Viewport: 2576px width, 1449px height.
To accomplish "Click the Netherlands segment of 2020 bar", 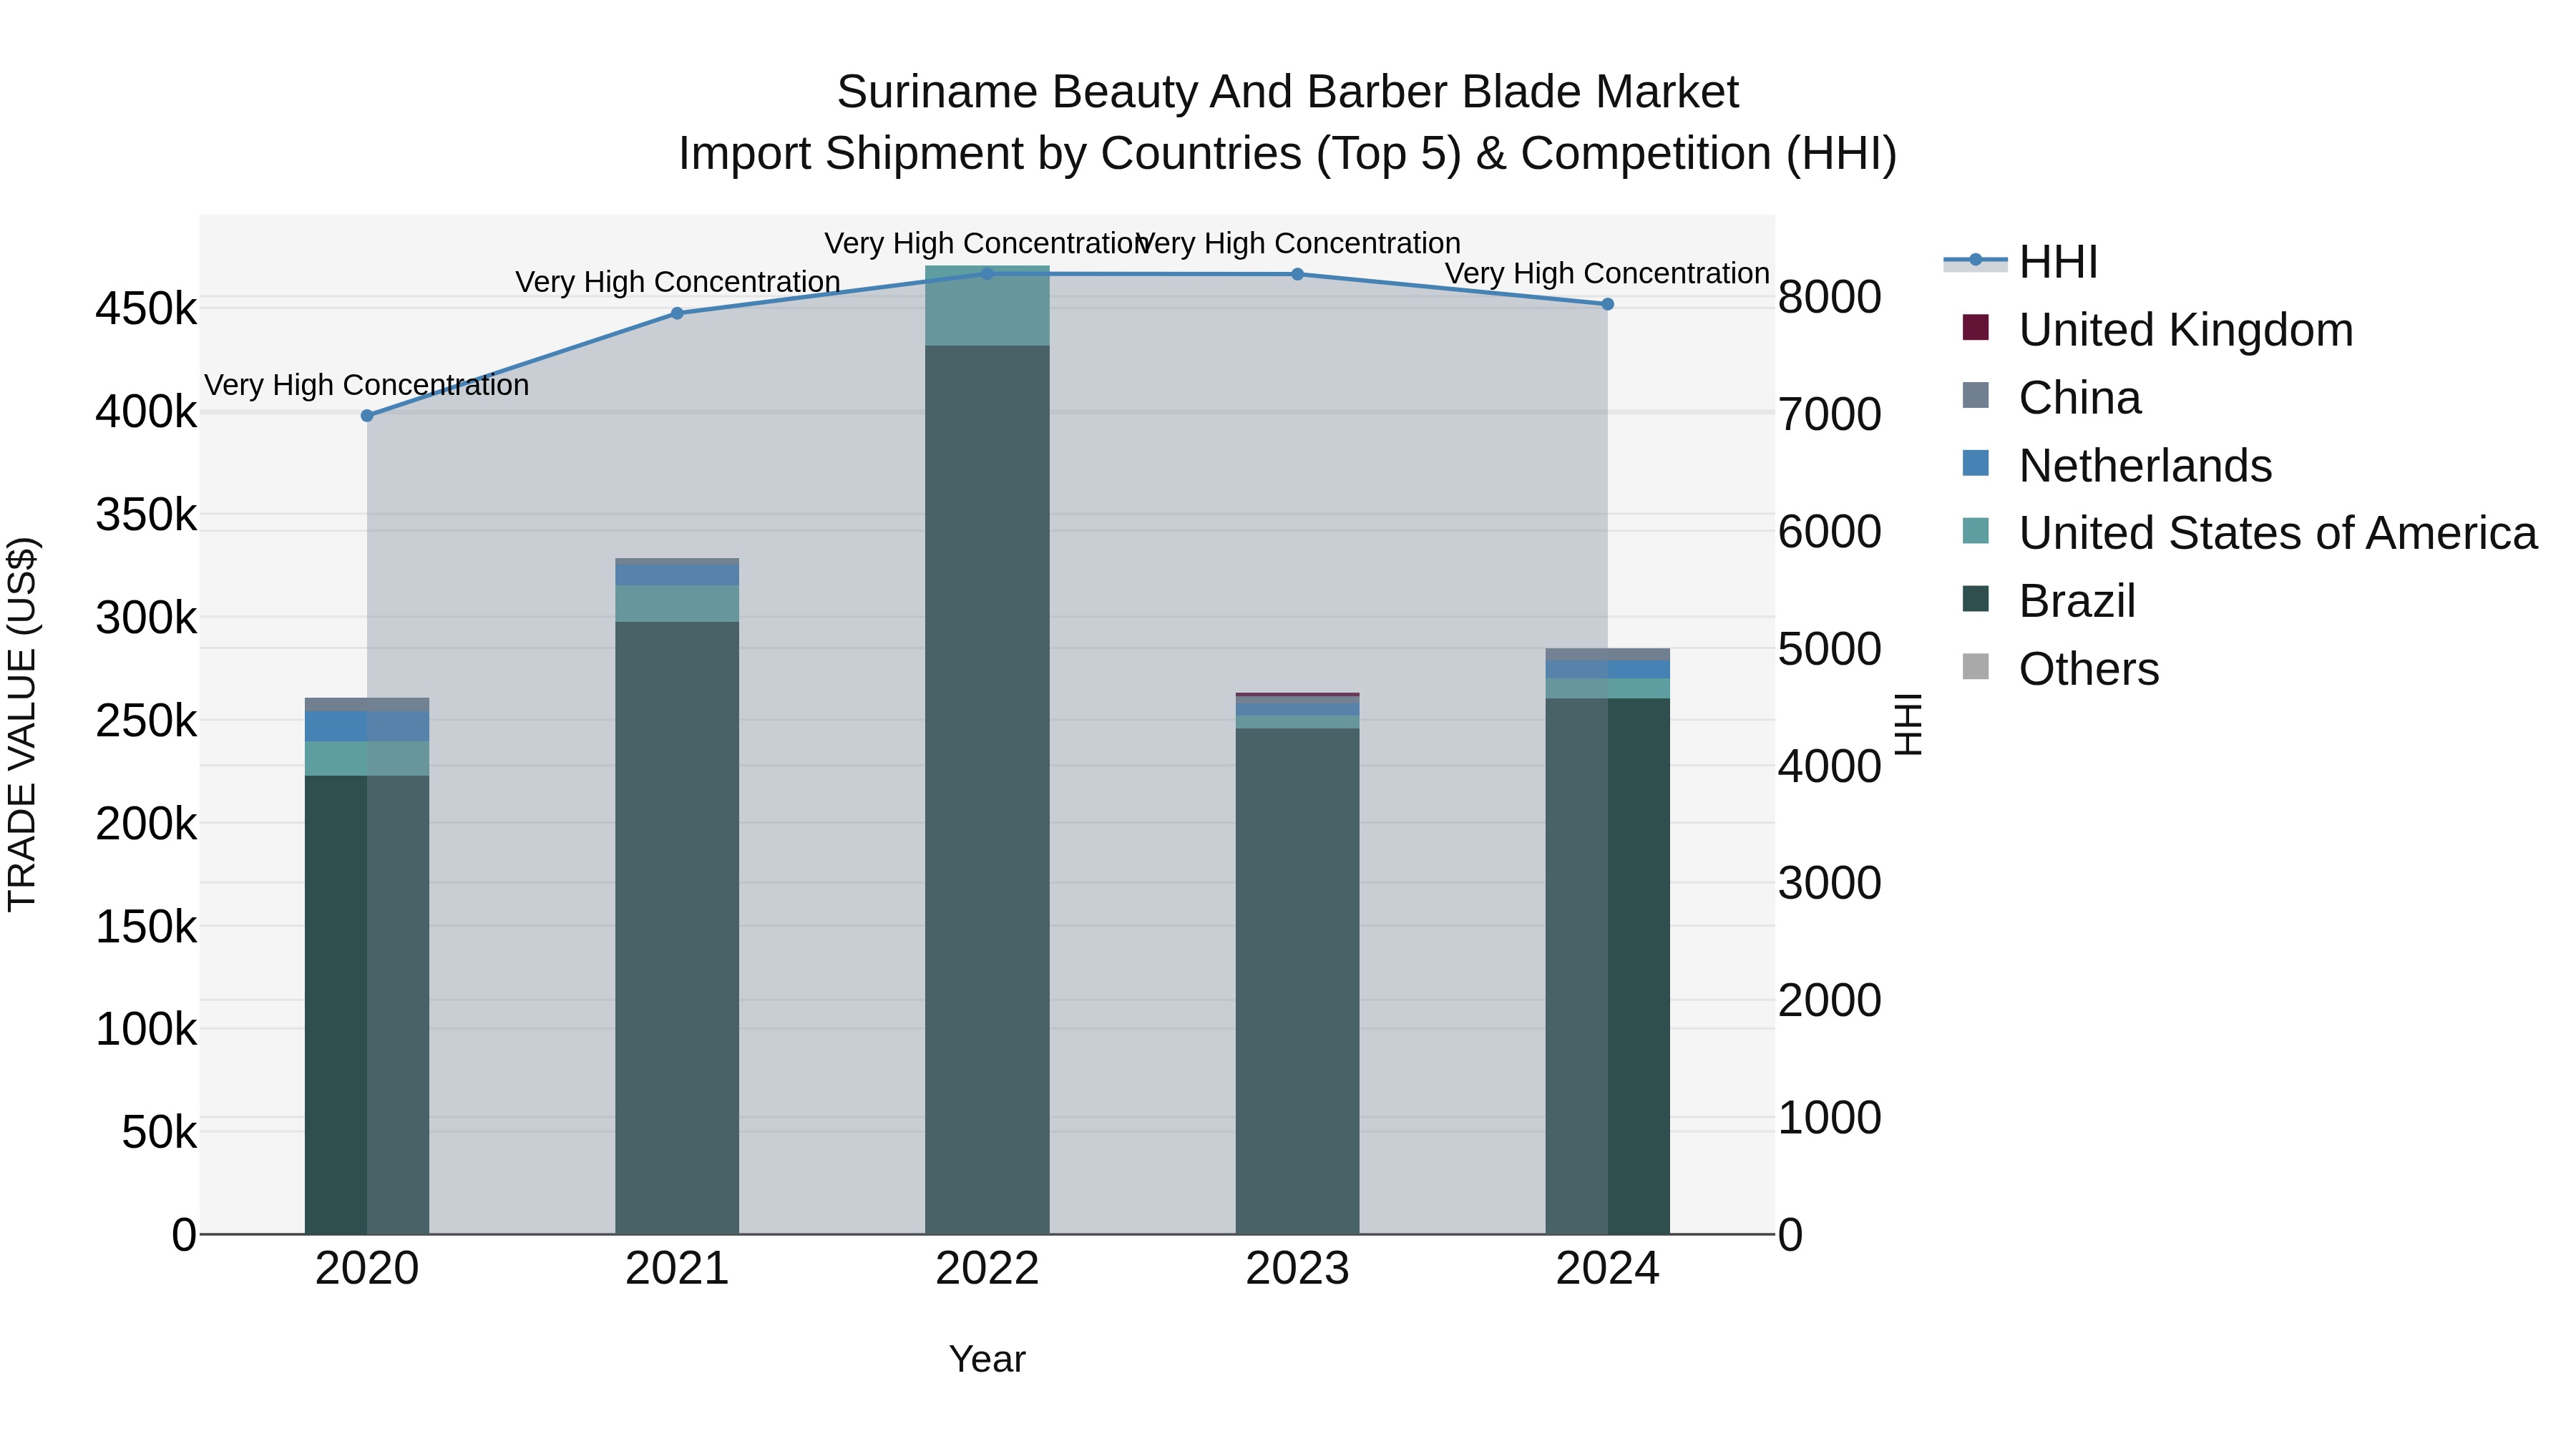I will pyautogui.click(x=367, y=726).
